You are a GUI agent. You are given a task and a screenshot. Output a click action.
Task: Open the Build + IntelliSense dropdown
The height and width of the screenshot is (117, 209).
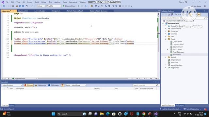coord(76,85)
